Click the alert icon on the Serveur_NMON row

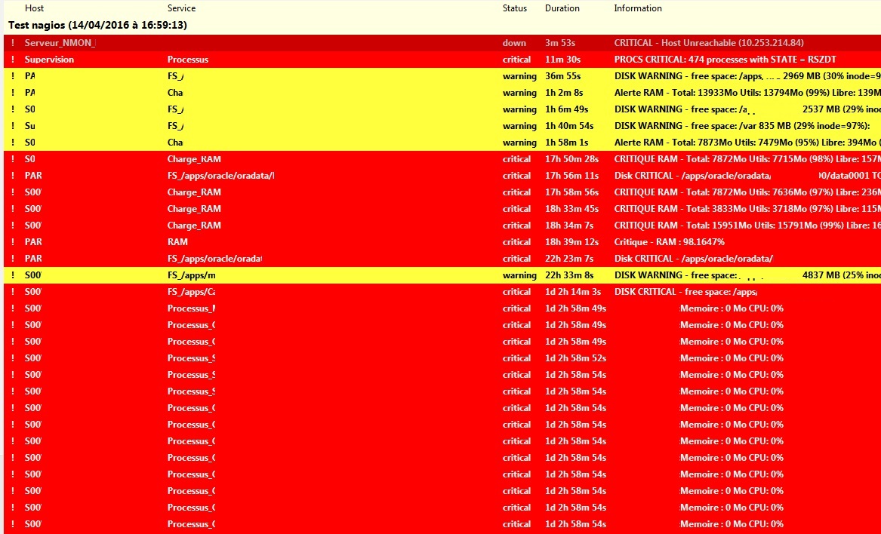13,43
